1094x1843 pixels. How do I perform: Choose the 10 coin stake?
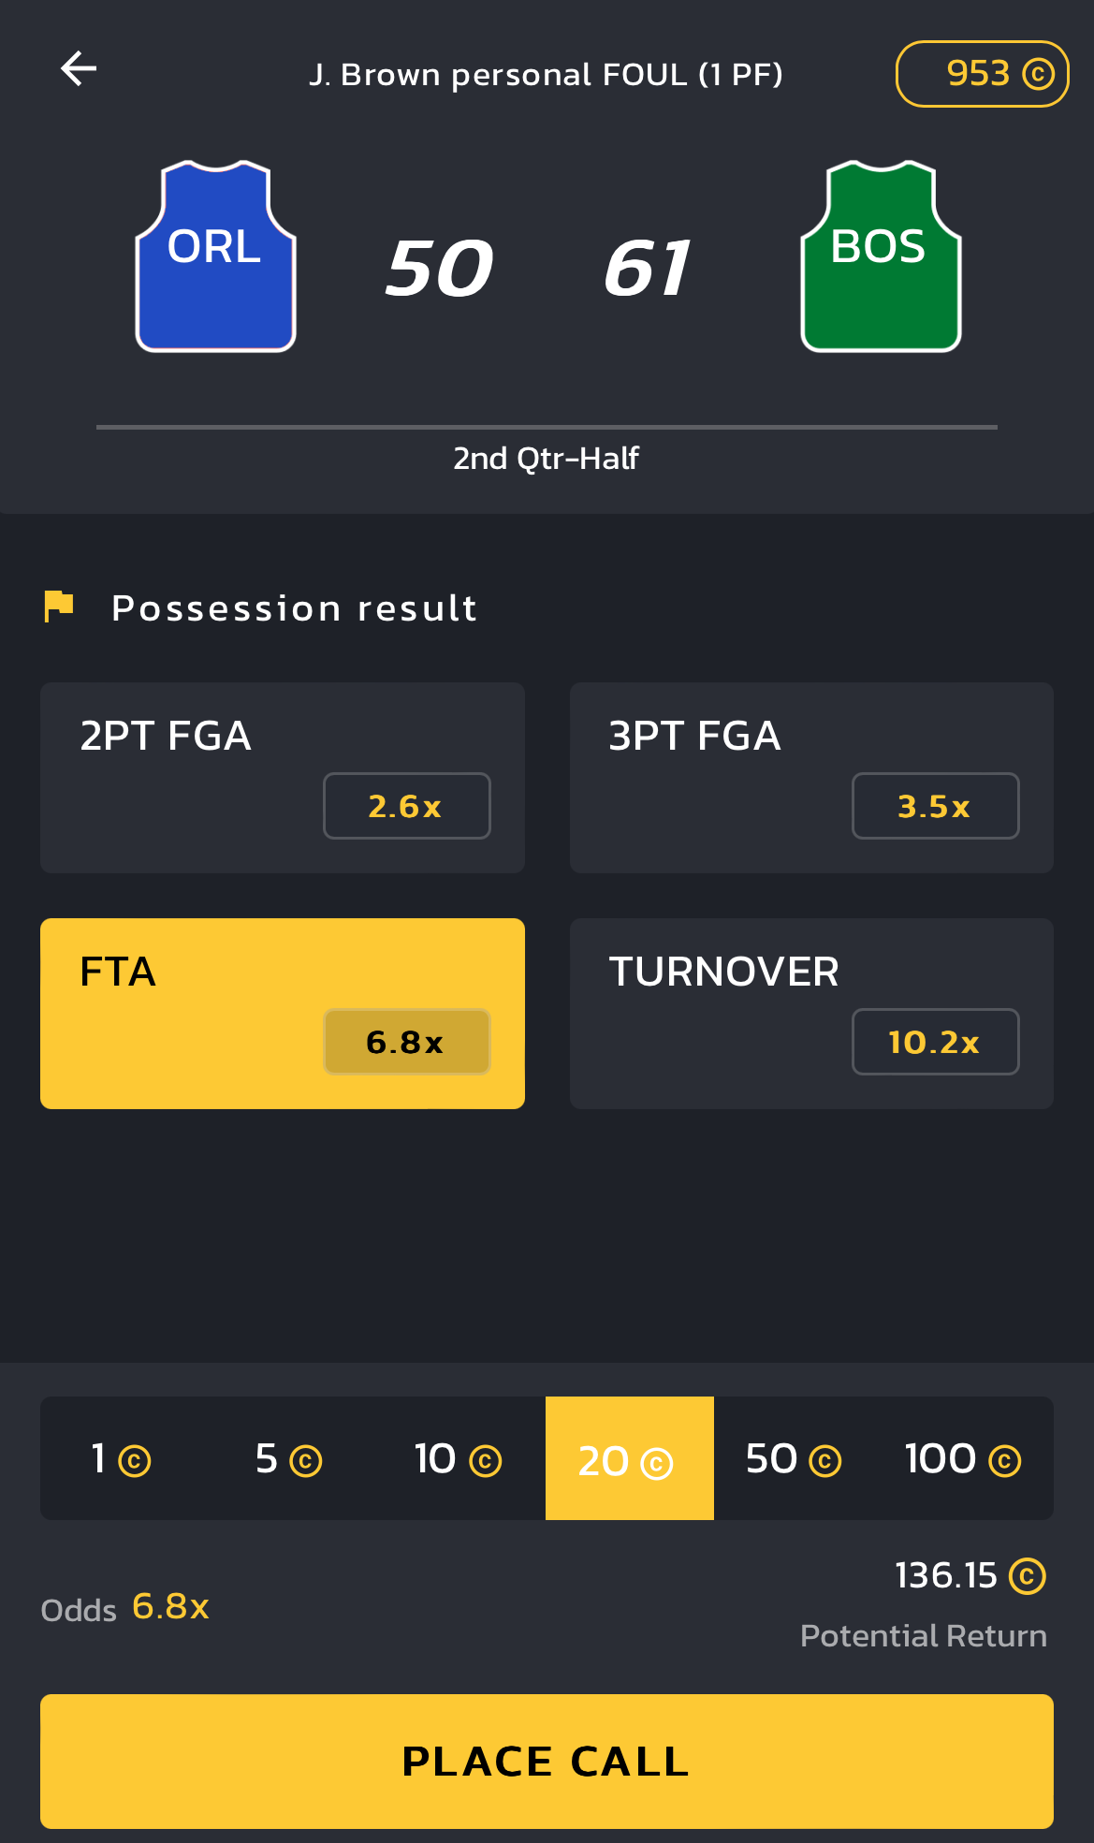point(459,1458)
